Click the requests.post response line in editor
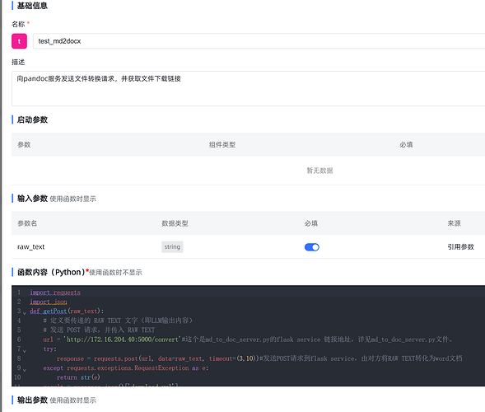Screen dimensions: 485x412 click(x=259, y=358)
